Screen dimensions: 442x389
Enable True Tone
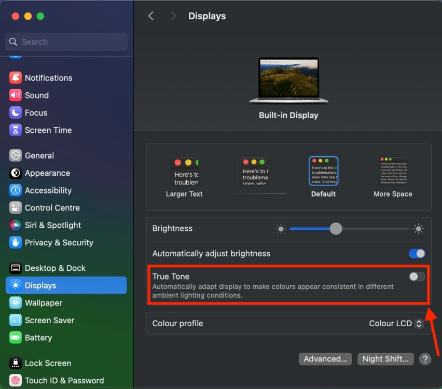417,276
